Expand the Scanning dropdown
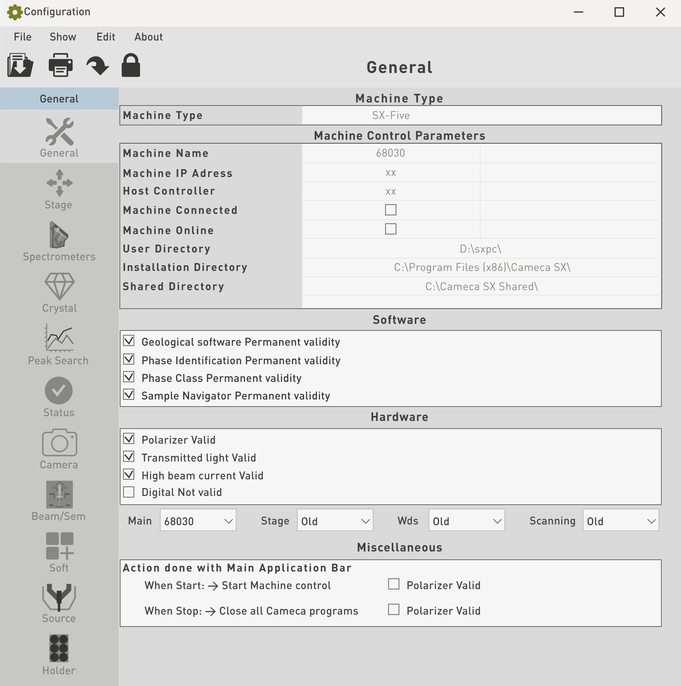681x686 pixels. point(620,520)
